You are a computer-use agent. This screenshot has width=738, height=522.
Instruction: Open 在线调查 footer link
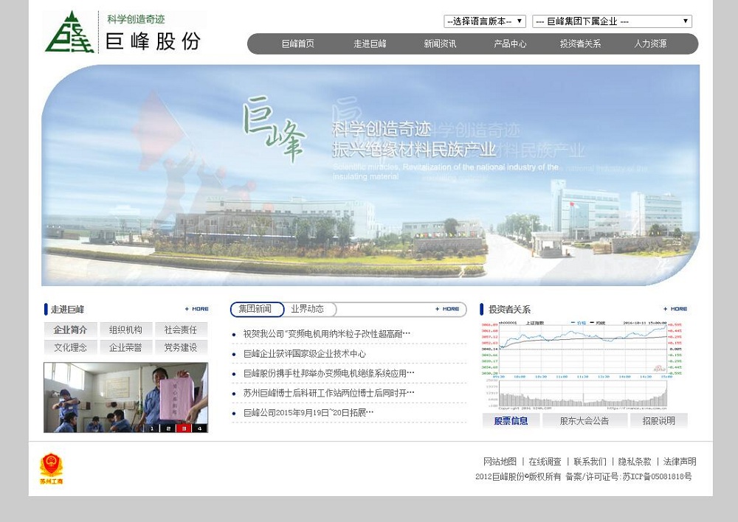(x=545, y=462)
